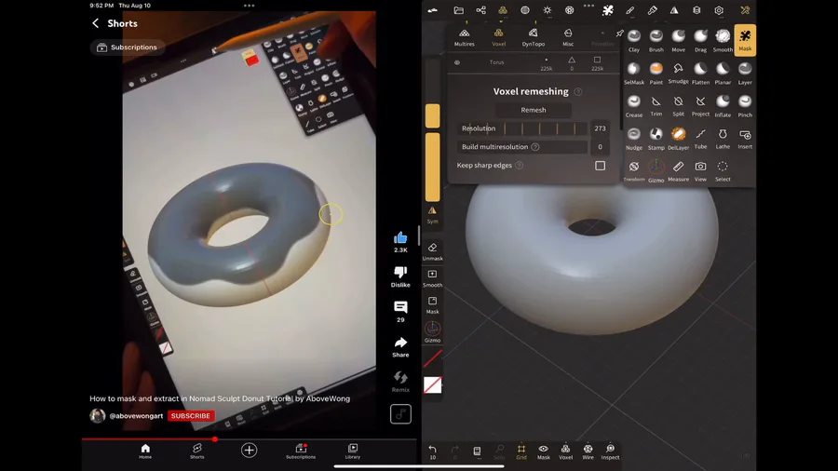Select the Layer tool
This screenshot has width=838, height=471.
[745, 74]
